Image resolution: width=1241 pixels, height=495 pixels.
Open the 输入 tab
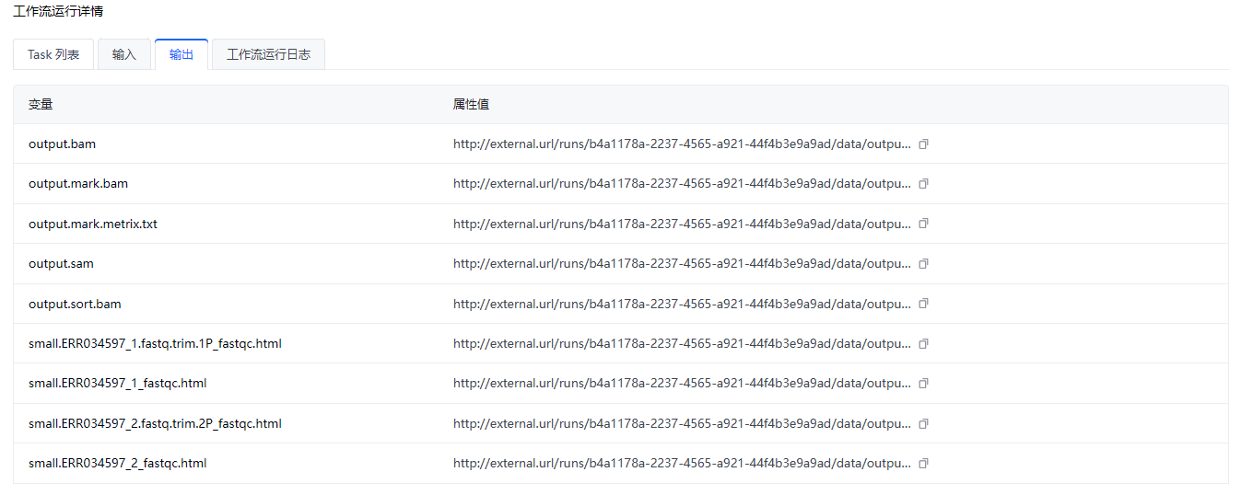(124, 54)
